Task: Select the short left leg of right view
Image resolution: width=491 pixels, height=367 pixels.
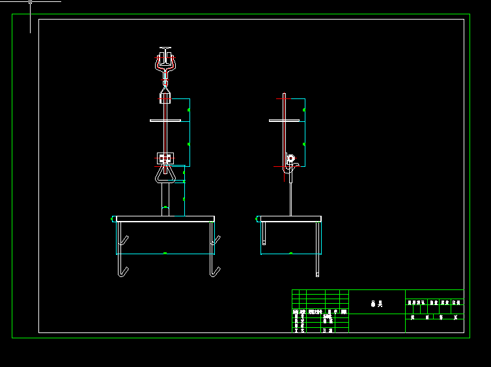Action: pyautogui.click(x=264, y=233)
